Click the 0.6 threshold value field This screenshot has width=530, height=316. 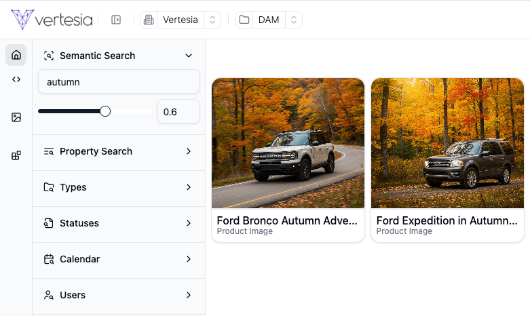[x=178, y=112]
